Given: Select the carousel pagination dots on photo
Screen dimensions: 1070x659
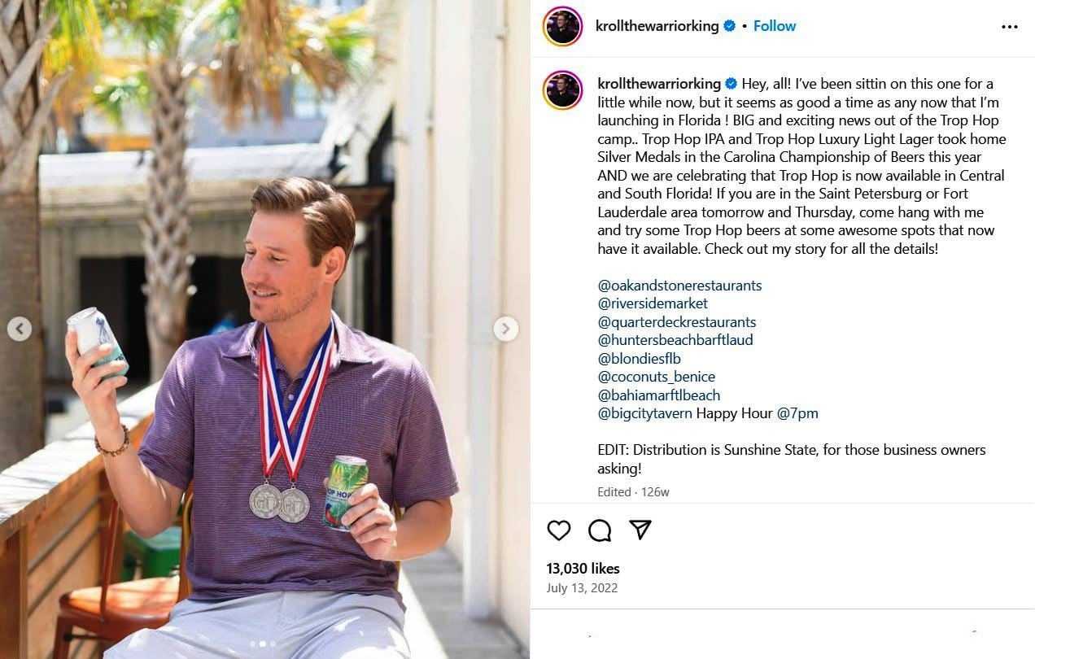Looking at the screenshot, I should tap(263, 644).
